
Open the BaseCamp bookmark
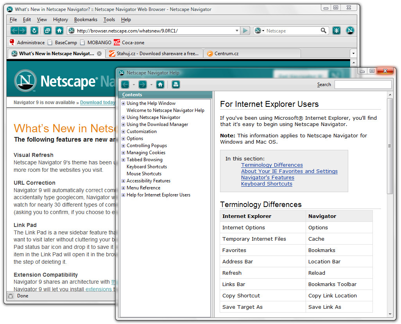pos(63,43)
